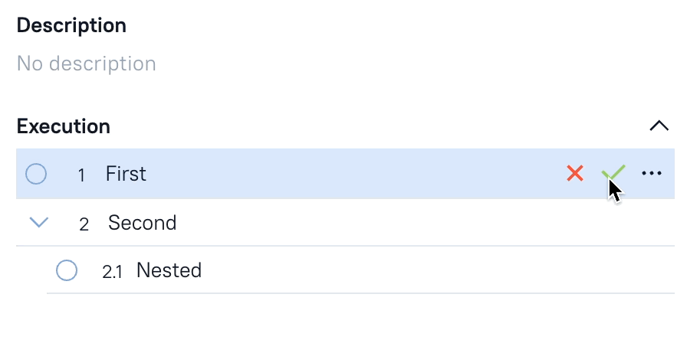Screen dimensions: 687x340
Task: Click step number 2.1
Action: (112, 271)
